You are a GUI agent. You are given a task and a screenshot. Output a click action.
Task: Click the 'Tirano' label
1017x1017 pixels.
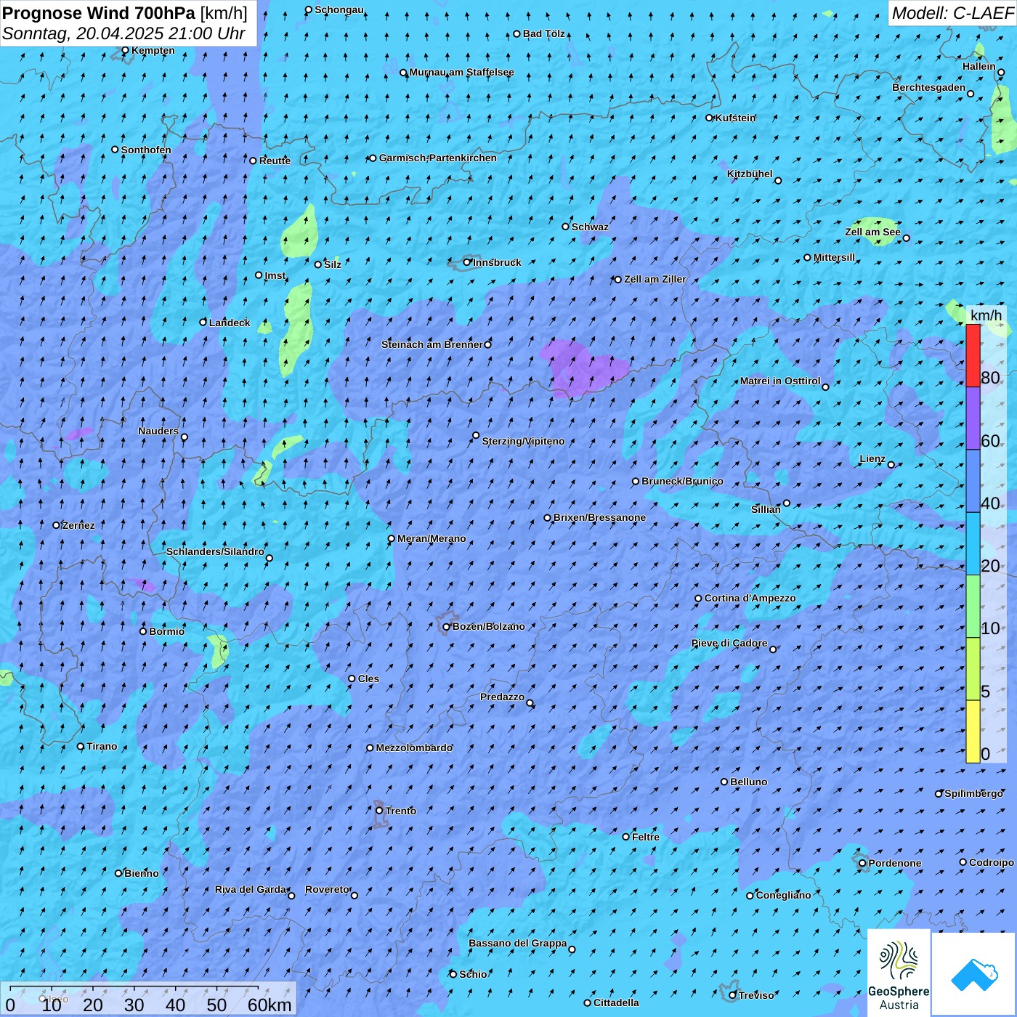click(102, 746)
